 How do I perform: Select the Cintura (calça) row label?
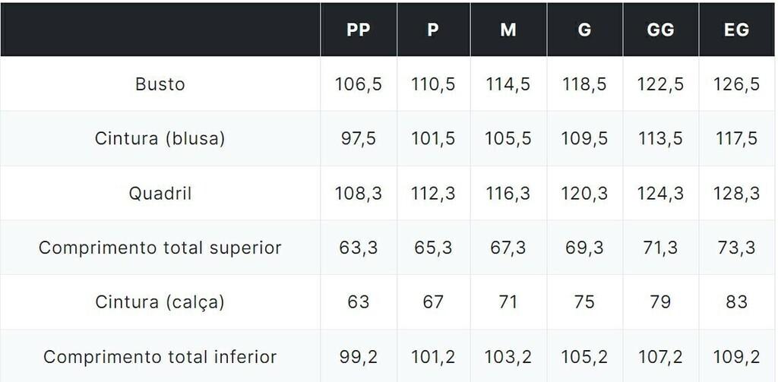click(160, 302)
